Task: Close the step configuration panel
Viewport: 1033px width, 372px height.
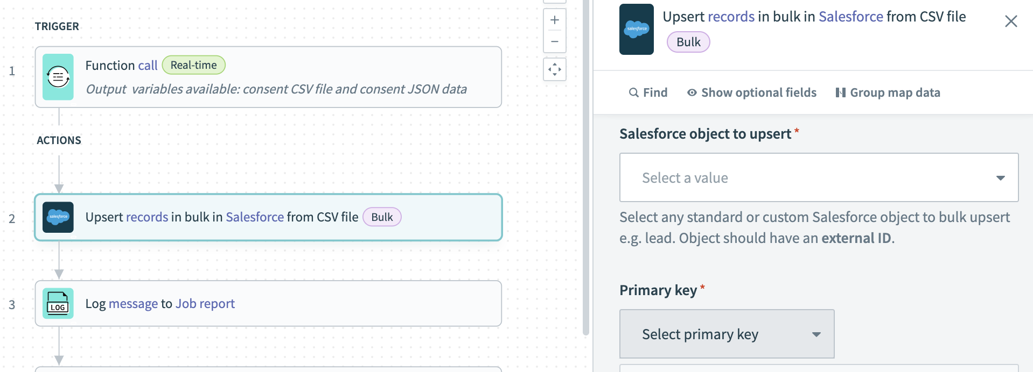Action: pos(1011,22)
